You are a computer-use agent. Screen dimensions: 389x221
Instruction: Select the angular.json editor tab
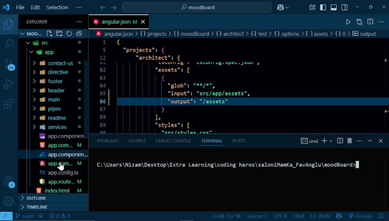point(119,22)
